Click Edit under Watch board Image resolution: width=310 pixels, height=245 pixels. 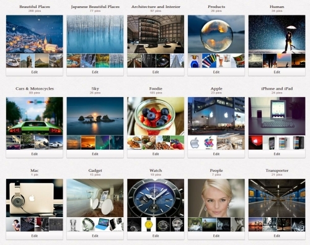click(156, 236)
